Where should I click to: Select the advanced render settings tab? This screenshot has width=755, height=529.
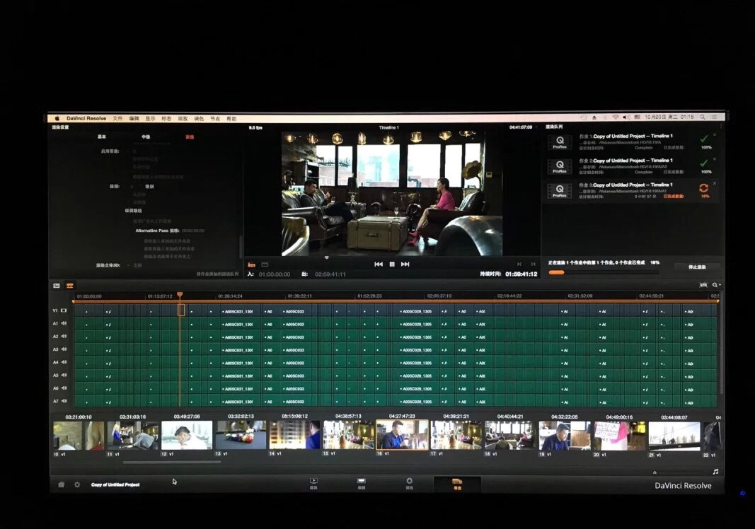pyautogui.click(x=189, y=136)
